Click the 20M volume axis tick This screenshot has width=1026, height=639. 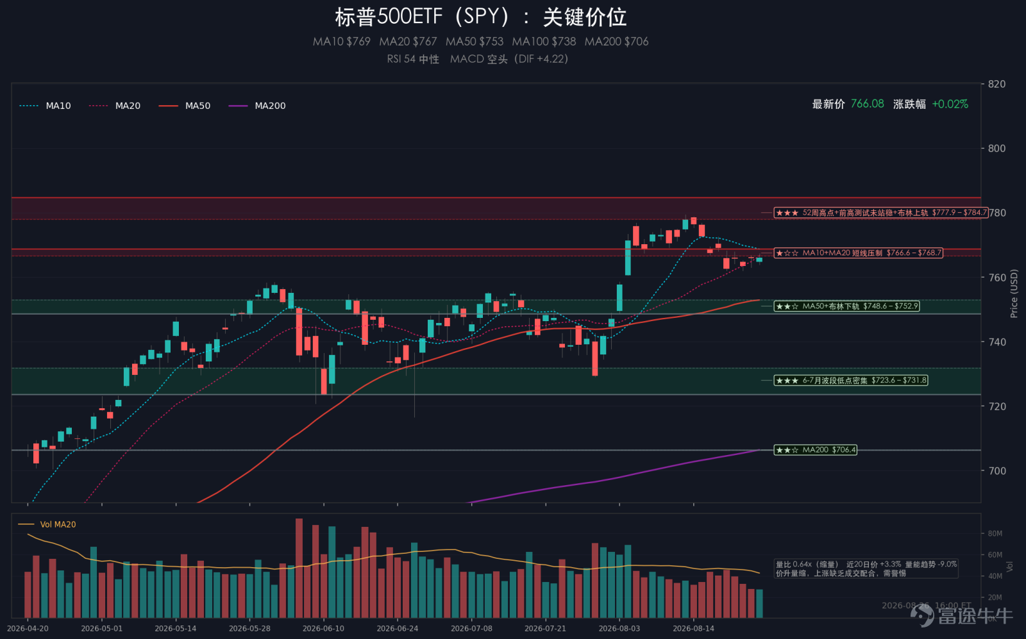995,597
